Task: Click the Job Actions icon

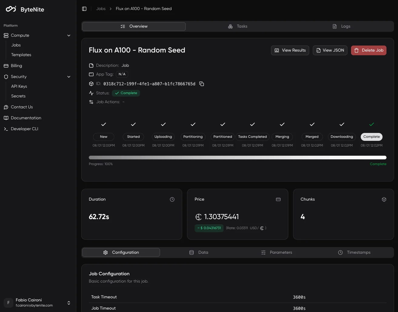Action: tap(91, 102)
